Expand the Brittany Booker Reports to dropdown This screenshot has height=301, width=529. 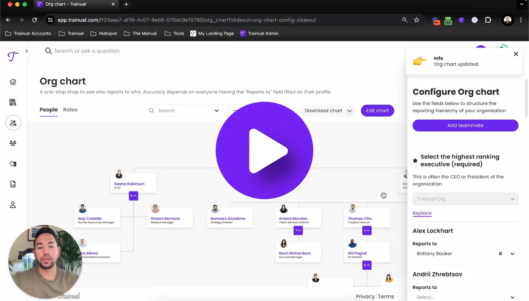pos(512,253)
